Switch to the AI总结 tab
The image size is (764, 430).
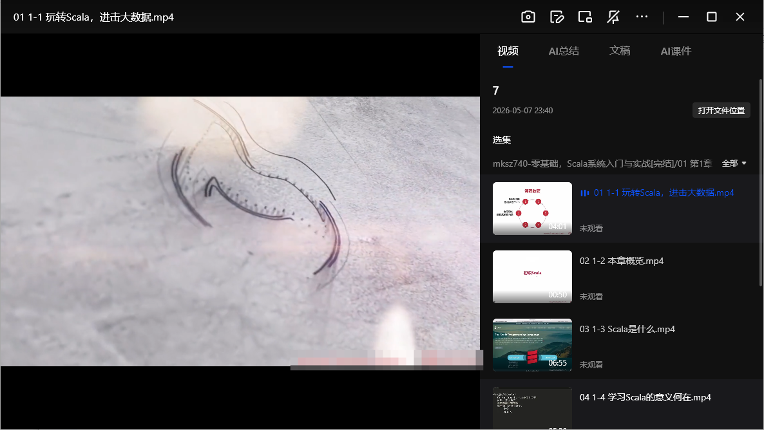pos(564,51)
